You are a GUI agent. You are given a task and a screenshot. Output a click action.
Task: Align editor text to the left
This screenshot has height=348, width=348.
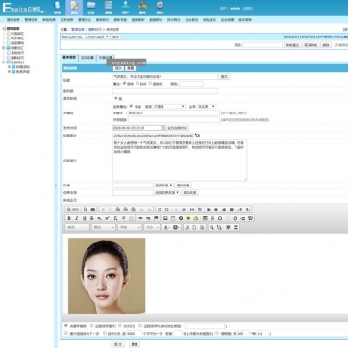point(209,210)
